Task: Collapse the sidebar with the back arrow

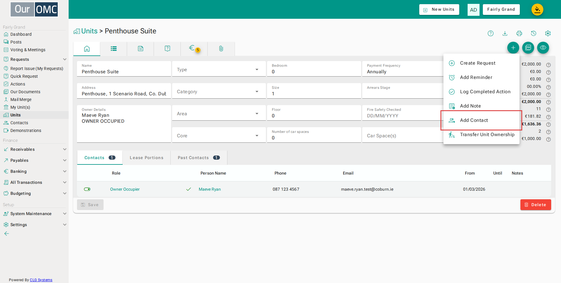Action: (x=7, y=234)
